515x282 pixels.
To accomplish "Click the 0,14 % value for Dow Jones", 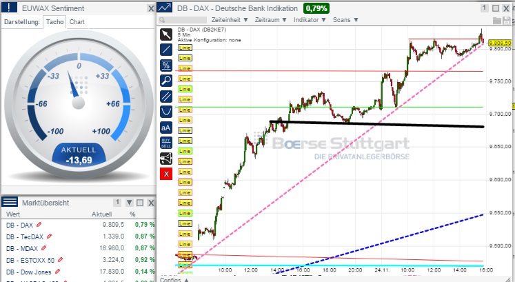I will [145, 272].
